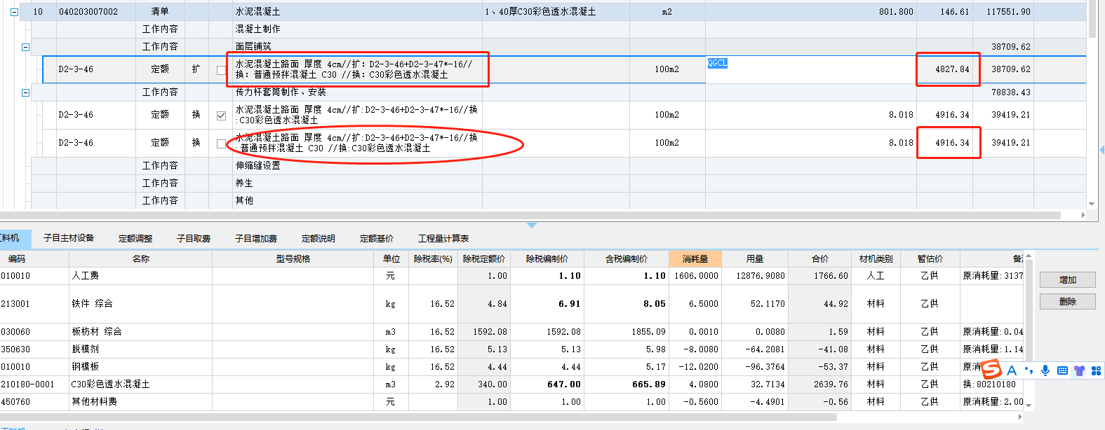
Task: Collapse the tree node for row 040203007002
Action: coord(14,12)
